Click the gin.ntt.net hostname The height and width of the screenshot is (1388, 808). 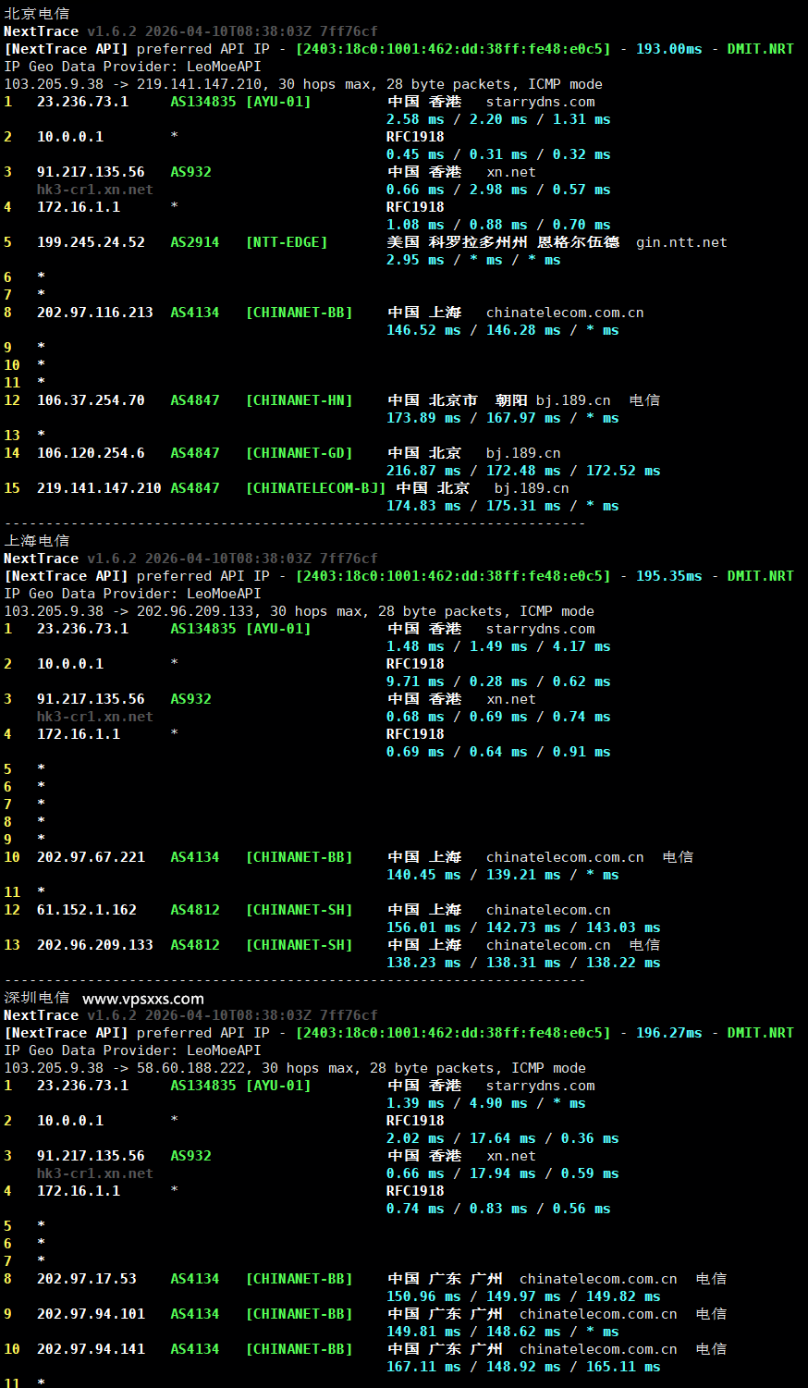coord(681,242)
